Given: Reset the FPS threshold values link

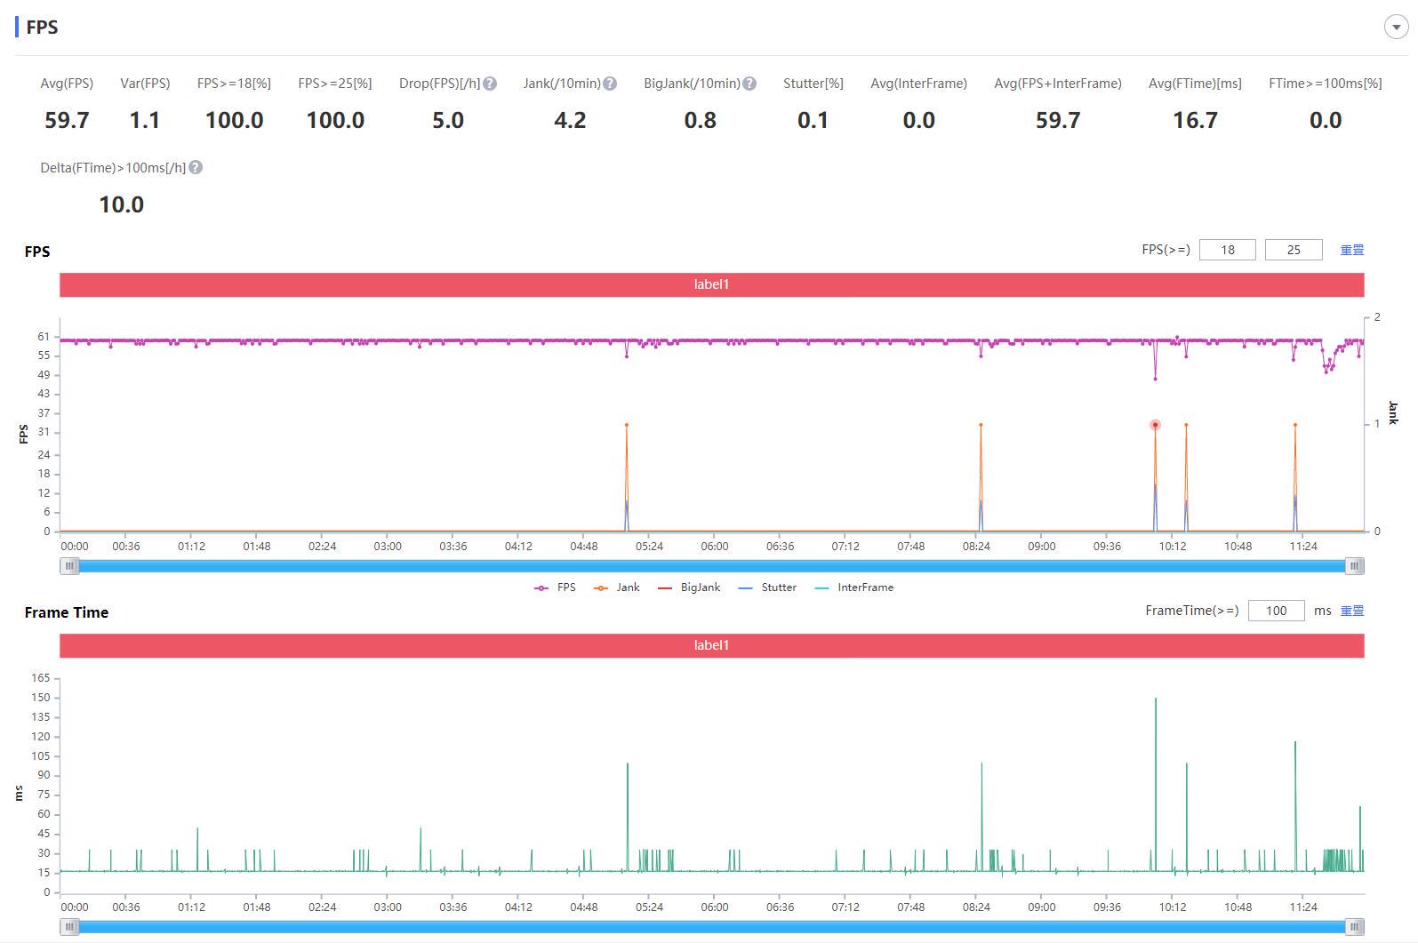Looking at the screenshot, I should [1351, 250].
